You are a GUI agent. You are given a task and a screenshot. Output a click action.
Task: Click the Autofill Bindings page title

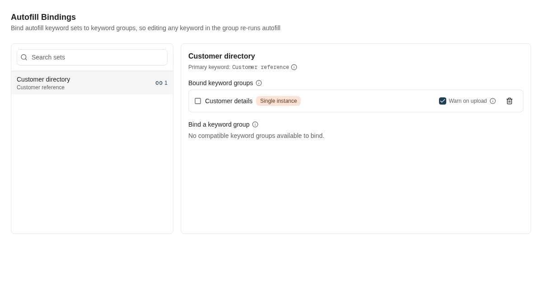tap(43, 17)
